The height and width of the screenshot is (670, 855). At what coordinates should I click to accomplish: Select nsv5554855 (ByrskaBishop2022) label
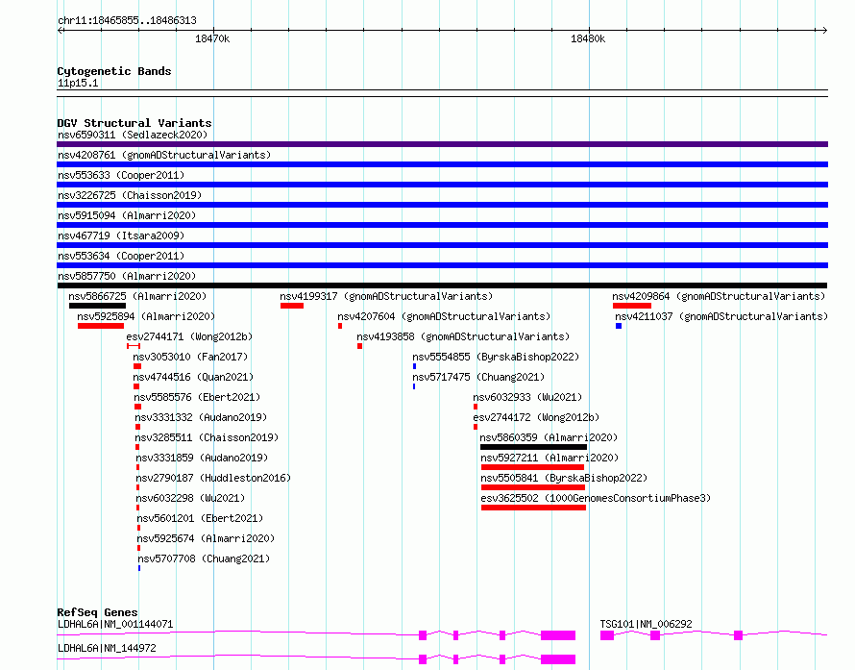tap(497, 357)
